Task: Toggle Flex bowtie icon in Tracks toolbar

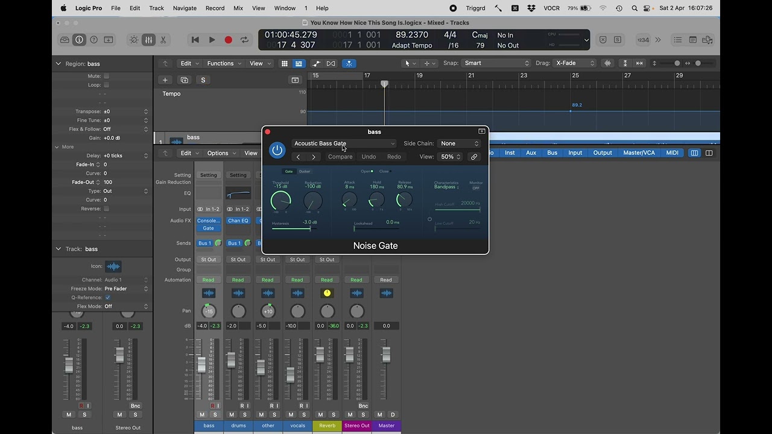Action: 331,63
